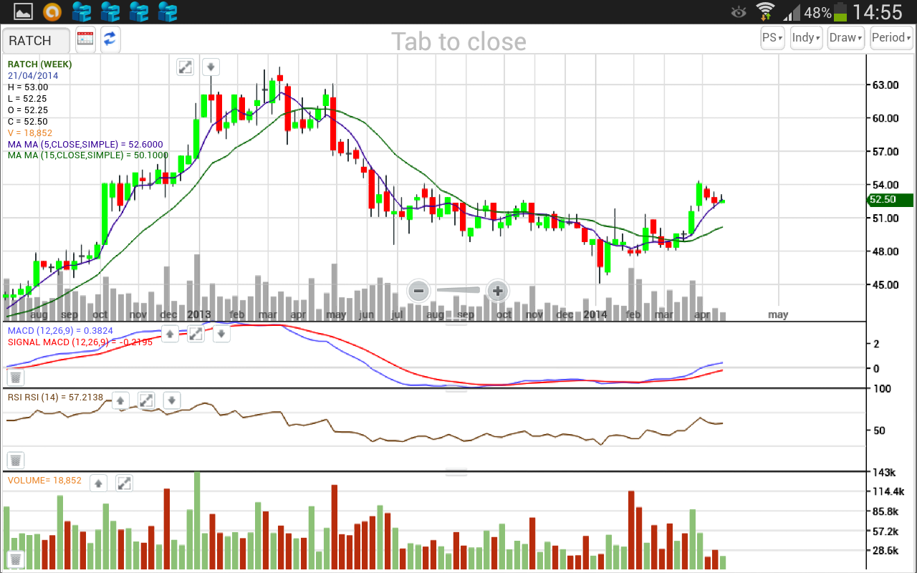The image size is (917, 573).
Task: Tap the 'Tab to close' label
Action: pos(458,42)
